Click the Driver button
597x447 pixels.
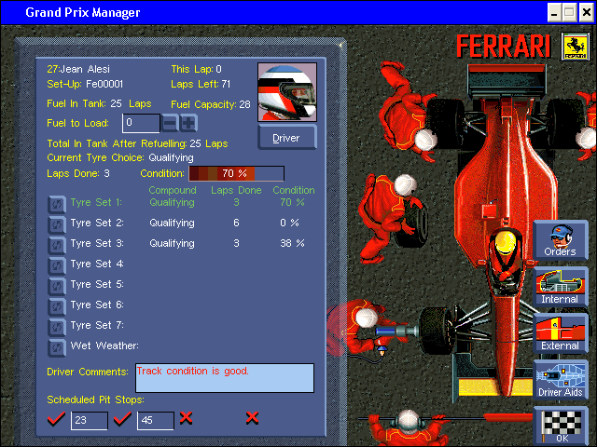(x=286, y=138)
